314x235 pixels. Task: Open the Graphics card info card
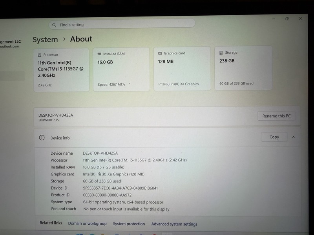tap(182, 69)
